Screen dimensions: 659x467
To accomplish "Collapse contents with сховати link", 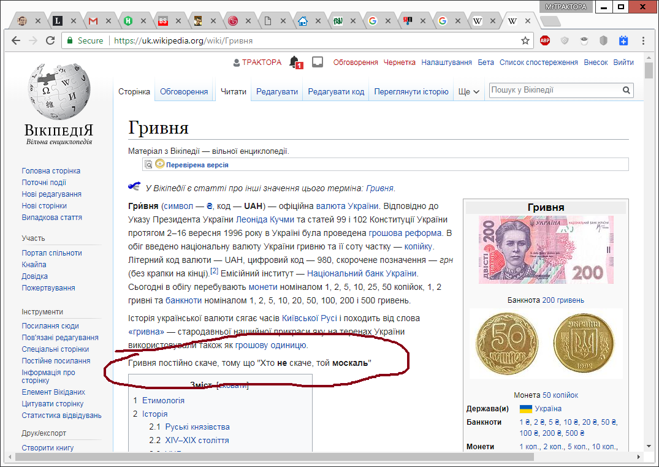I will point(232,385).
